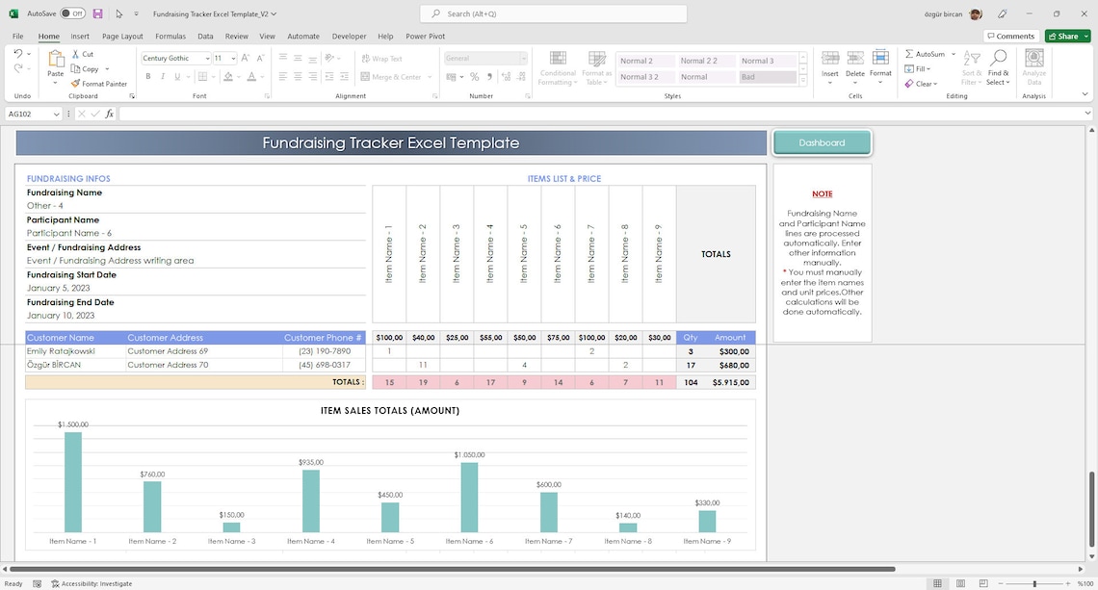Decrease font size with the smaller A icon
The width and height of the screenshot is (1098, 590).
[260, 58]
